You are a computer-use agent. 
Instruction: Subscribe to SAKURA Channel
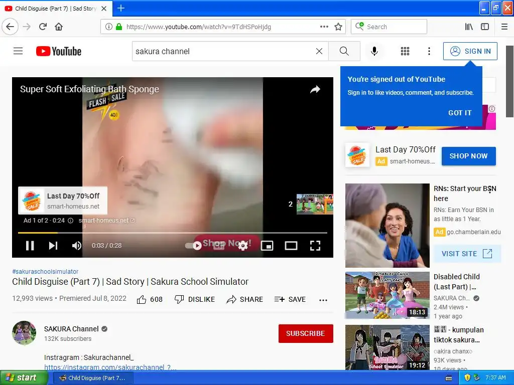pyautogui.click(x=306, y=333)
